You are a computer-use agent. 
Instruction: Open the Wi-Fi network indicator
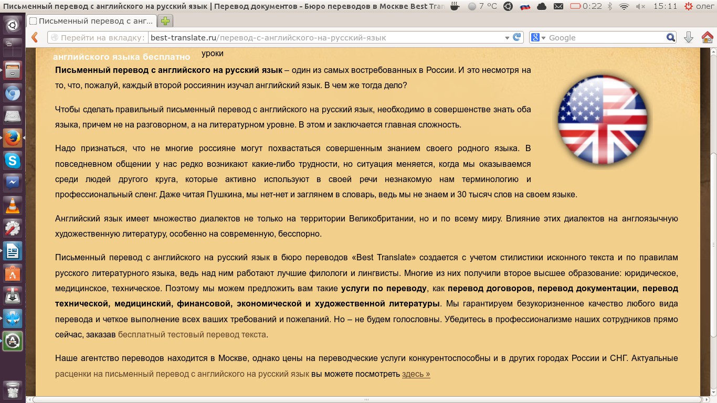(x=624, y=6)
